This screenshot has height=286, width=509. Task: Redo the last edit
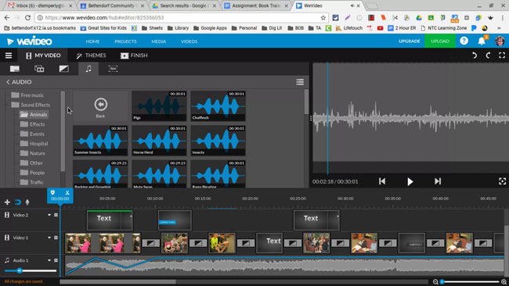488,55
